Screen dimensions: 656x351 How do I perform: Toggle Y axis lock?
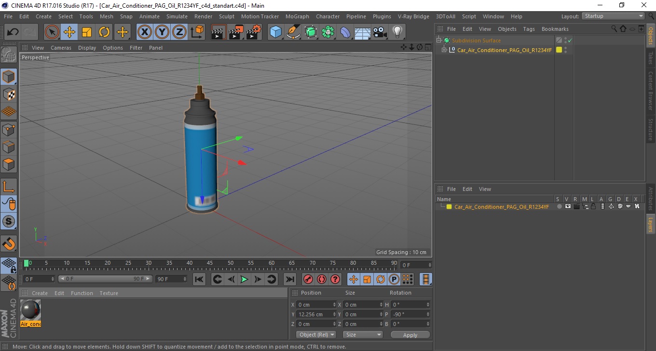162,32
